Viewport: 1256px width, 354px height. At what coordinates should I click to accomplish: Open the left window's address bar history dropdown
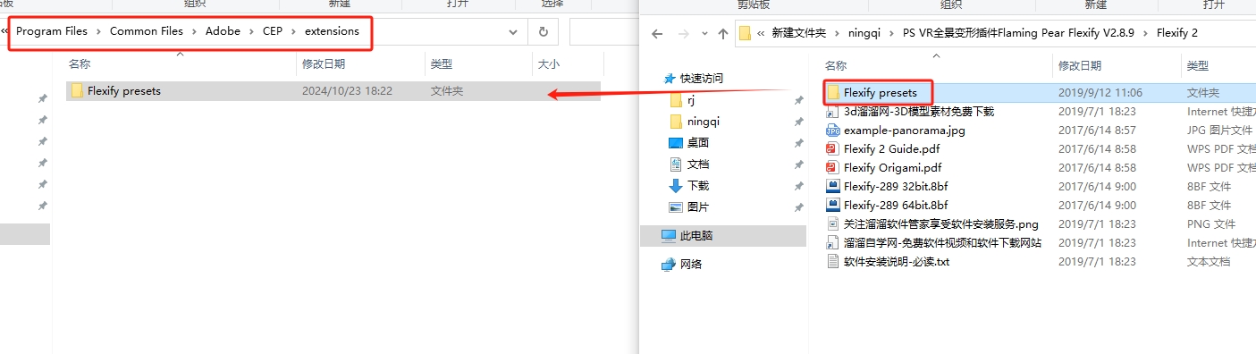(x=513, y=31)
